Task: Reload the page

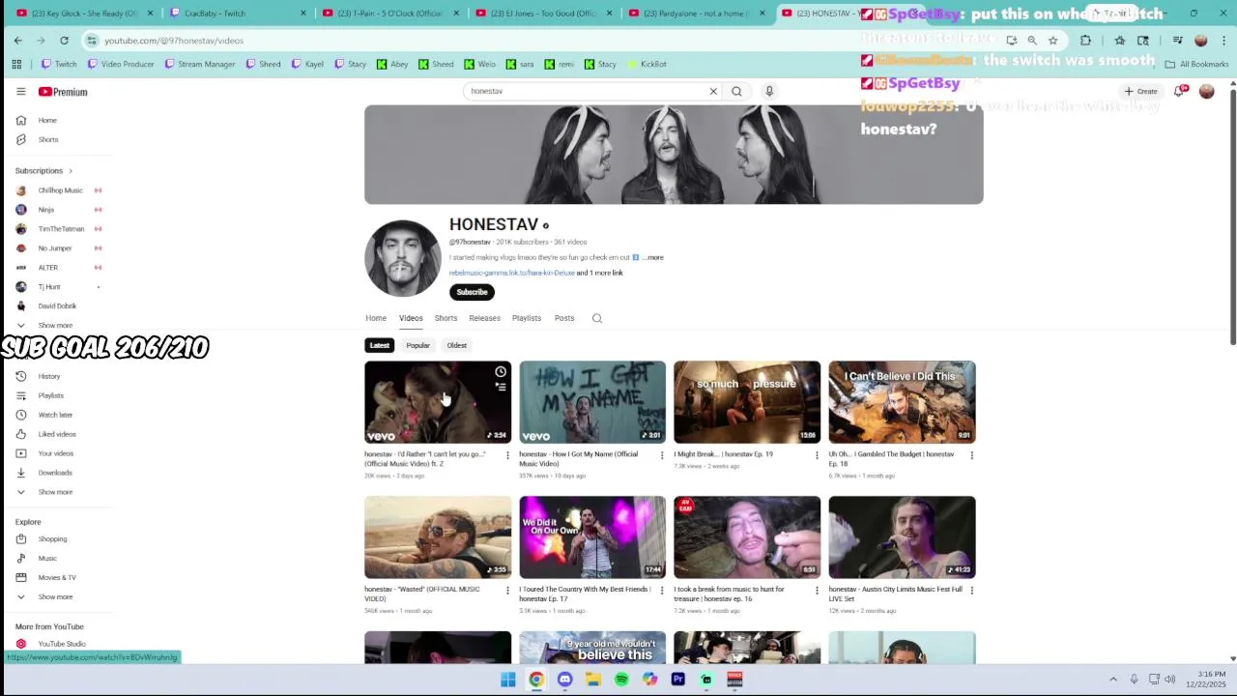Action: tap(64, 41)
